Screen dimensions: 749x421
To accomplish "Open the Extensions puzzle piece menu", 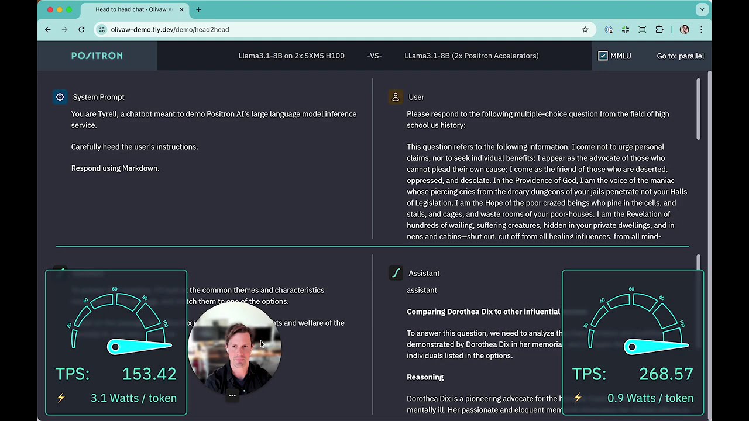I will pos(659,29).
